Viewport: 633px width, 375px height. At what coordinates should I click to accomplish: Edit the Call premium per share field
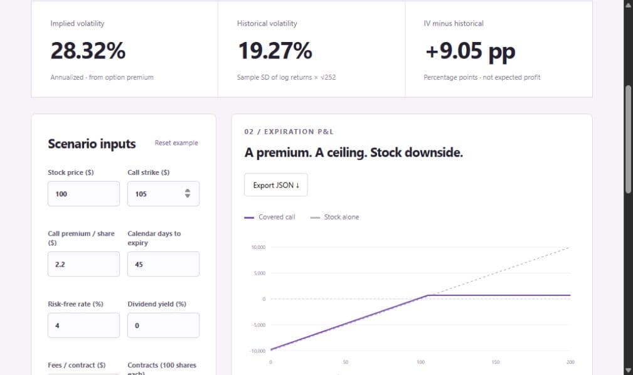(83, 264)
